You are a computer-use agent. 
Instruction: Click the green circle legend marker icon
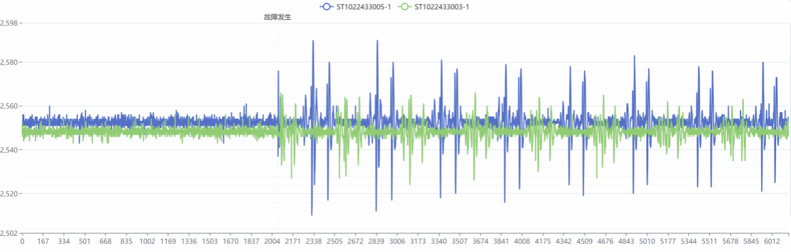404,7
